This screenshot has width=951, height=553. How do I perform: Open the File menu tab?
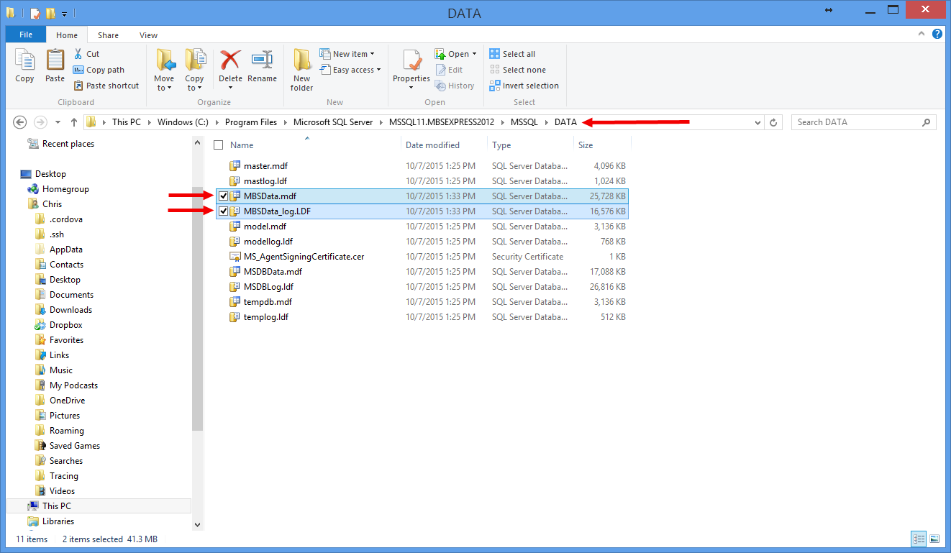pyautogui.click(x=26, y=35)
